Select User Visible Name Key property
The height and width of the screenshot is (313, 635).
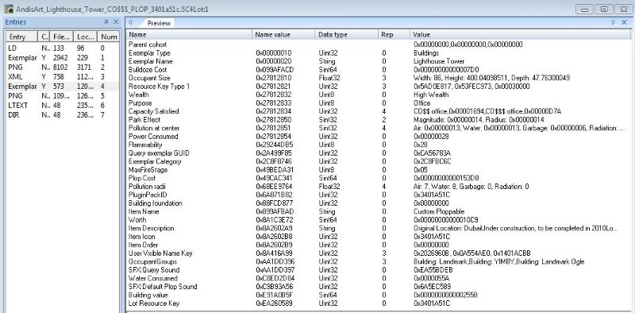379,253
